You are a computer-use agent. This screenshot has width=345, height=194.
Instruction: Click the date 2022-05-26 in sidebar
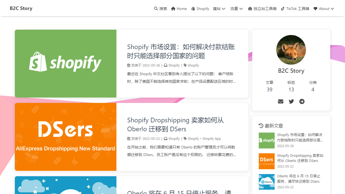(285, 146)
